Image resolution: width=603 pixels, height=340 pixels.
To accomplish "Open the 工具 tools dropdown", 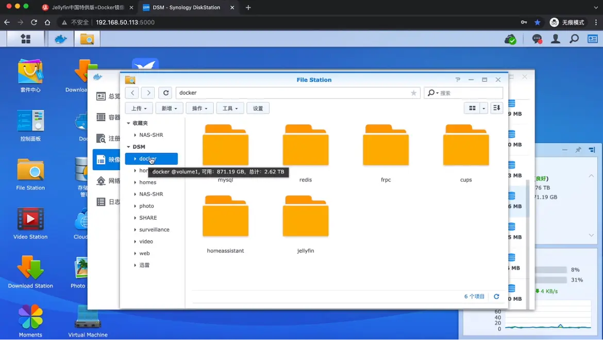I will pyautogui.click(x=230, y=108).
